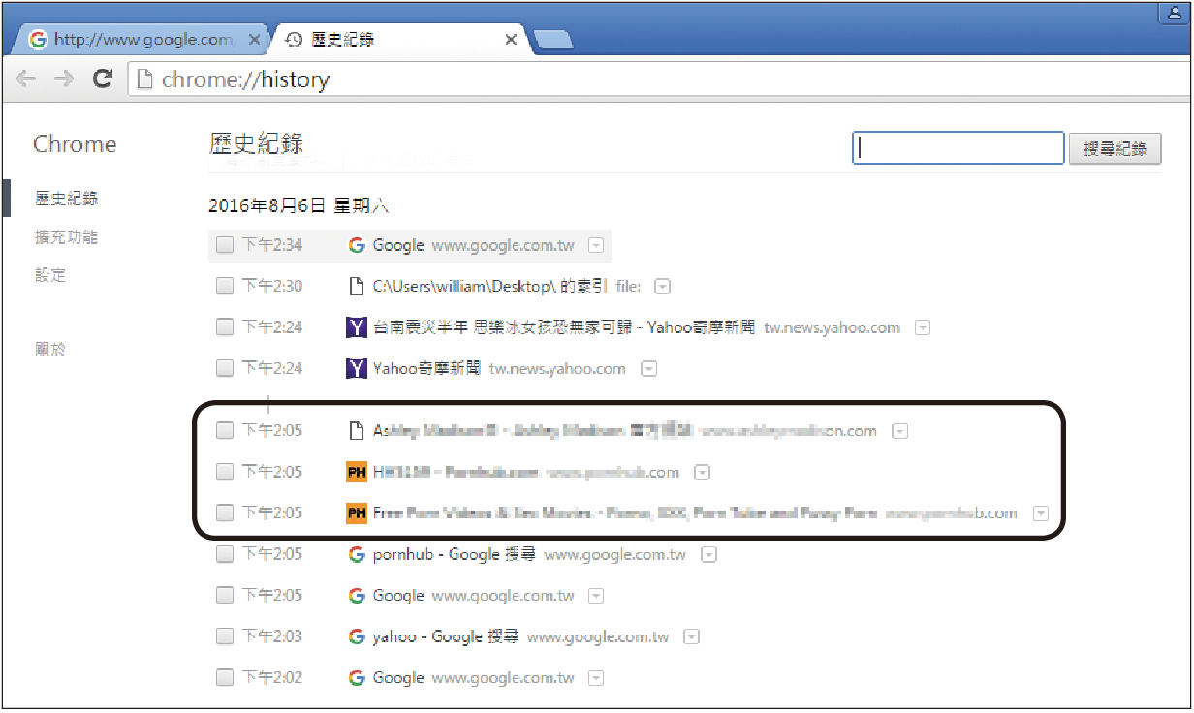Click the forward navigation arrow
This screenshot has height=713, width=1194.
63,79
